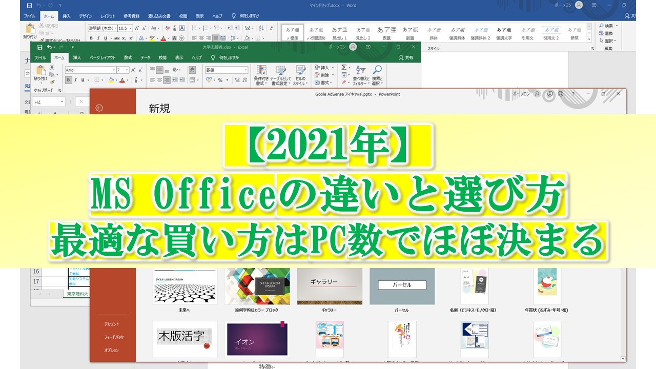Toggle middle vertical alignment in Excel
656x369 pixels.
click(x=160, y=70)
